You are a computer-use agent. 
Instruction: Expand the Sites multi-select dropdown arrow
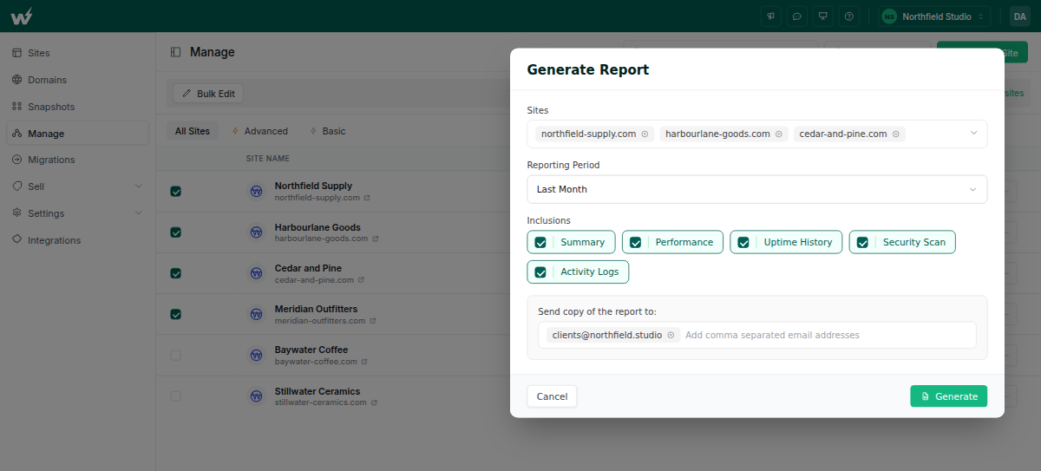(x=973, y=134)
